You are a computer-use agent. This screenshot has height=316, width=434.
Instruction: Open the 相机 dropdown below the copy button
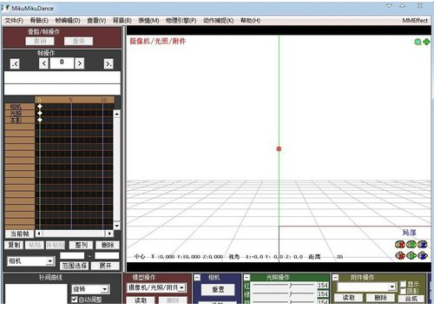pyautogui.click(x=30, y=261)
